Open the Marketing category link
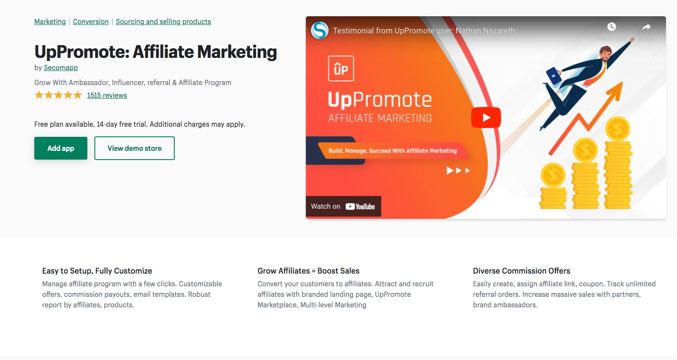The height and width of the screenshot is (360, 677). click(50, 21)
